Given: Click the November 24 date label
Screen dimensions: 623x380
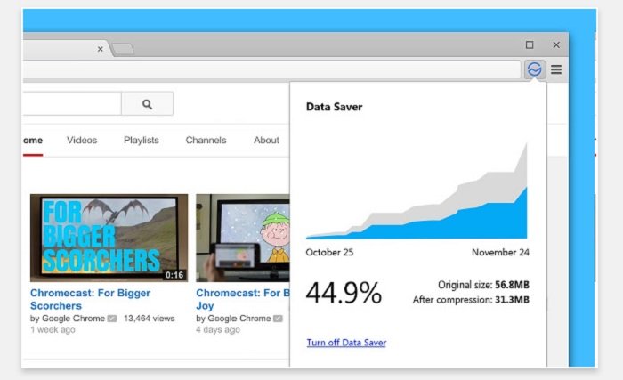Looking at the screenshot, I should (x=500, y=252).
